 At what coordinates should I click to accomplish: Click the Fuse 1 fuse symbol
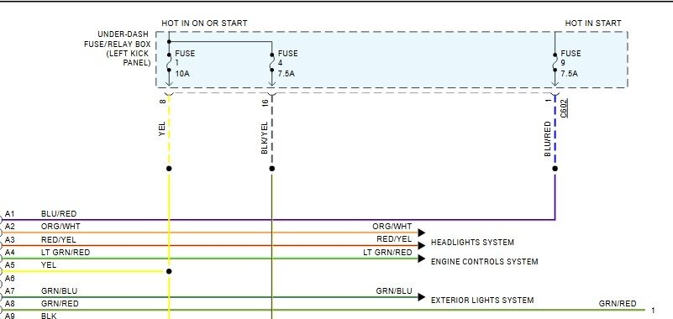tap(169, 63)
